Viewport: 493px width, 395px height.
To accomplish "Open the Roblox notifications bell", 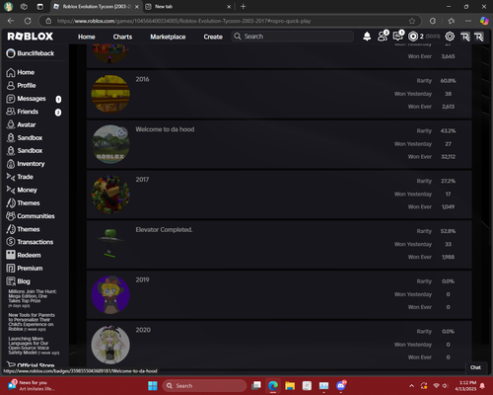I will [367, 37].
